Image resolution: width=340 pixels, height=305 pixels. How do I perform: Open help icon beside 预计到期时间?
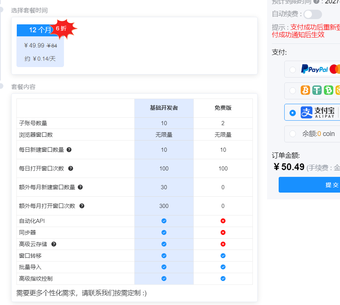tap(316, 1)
